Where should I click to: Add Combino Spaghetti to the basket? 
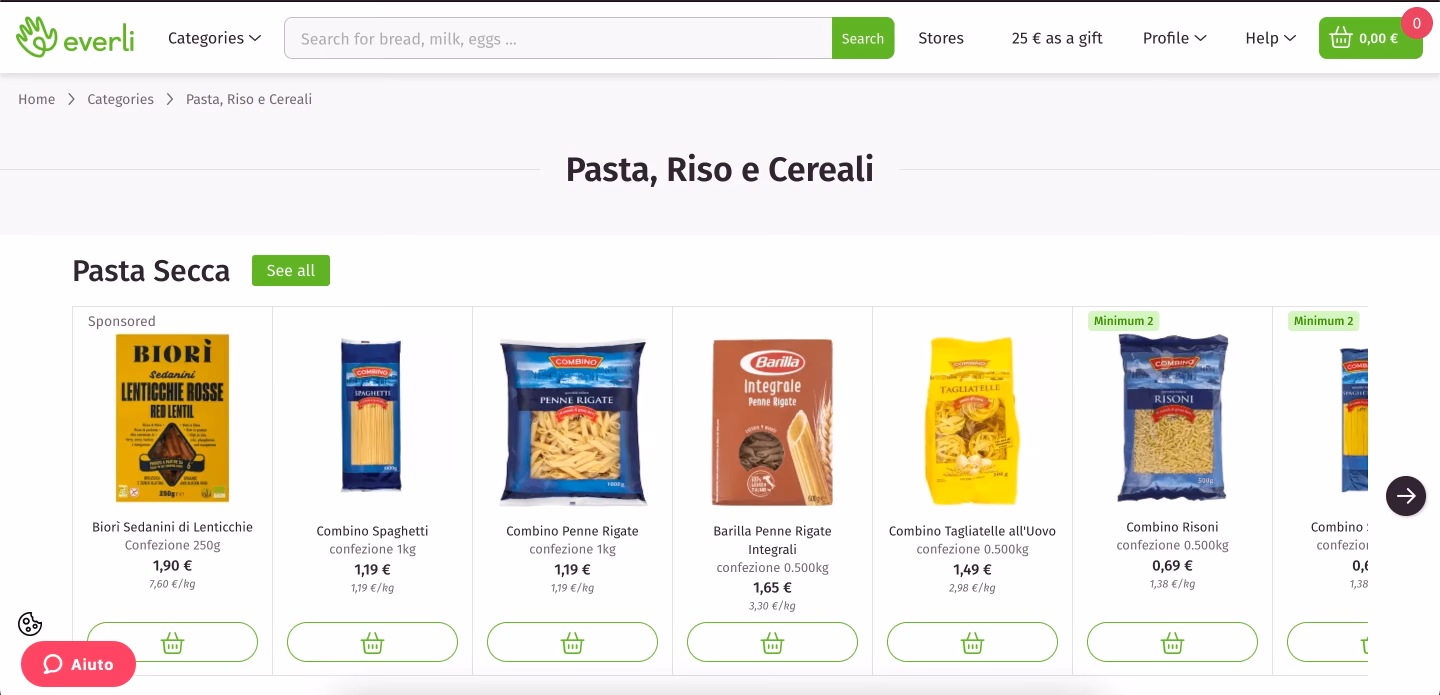(x=371, y=642)
